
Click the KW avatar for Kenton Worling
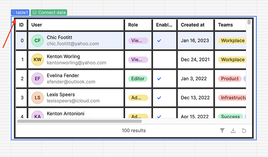tap(38, 60)
